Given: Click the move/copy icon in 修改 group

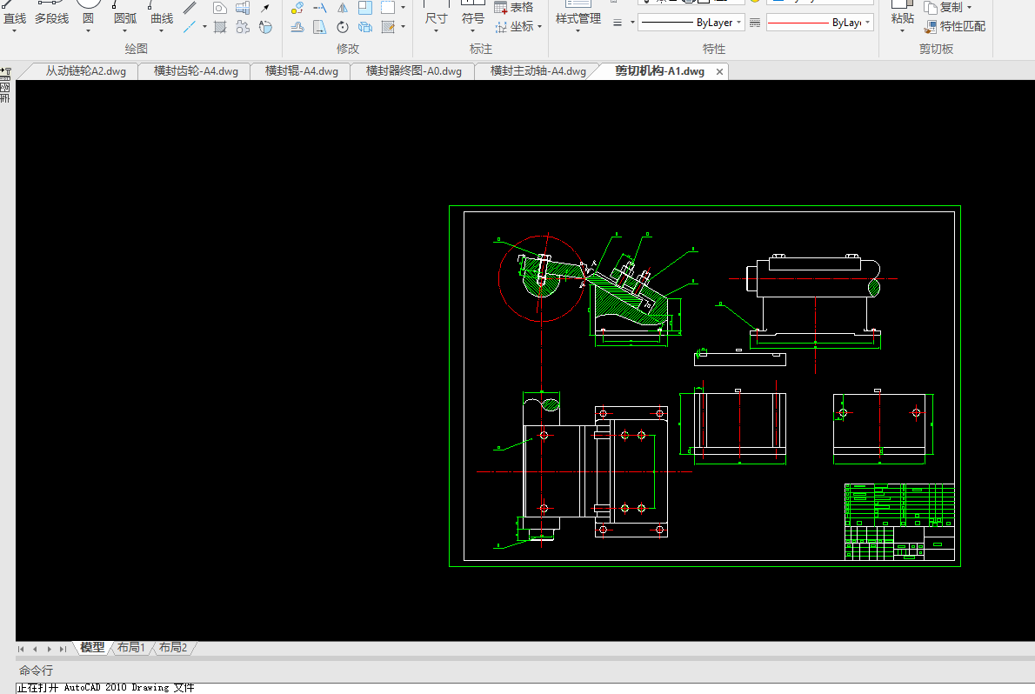Looking at the screenshot, I should (x=297, y=7).
